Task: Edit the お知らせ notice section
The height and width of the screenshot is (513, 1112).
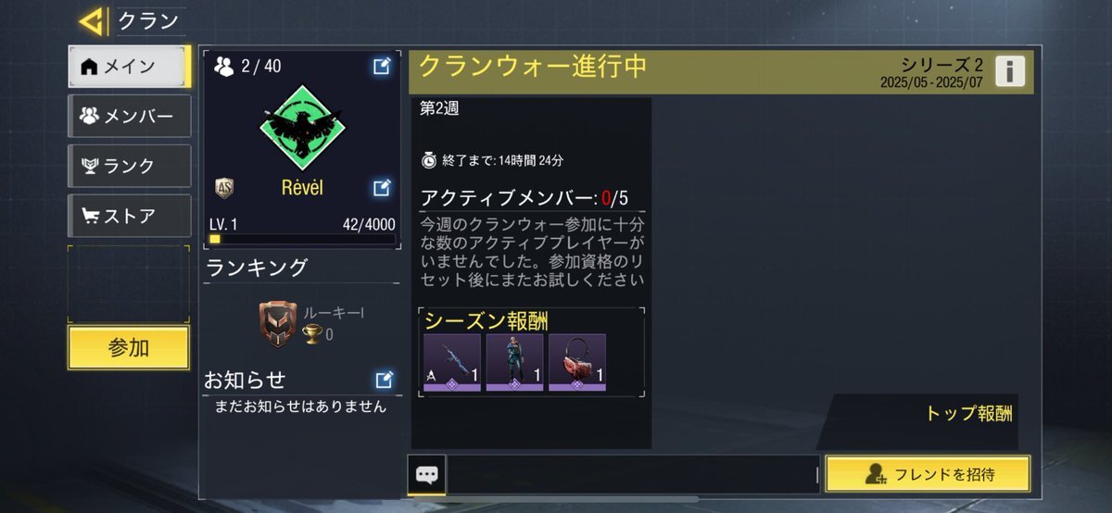Action: (384, 380)
